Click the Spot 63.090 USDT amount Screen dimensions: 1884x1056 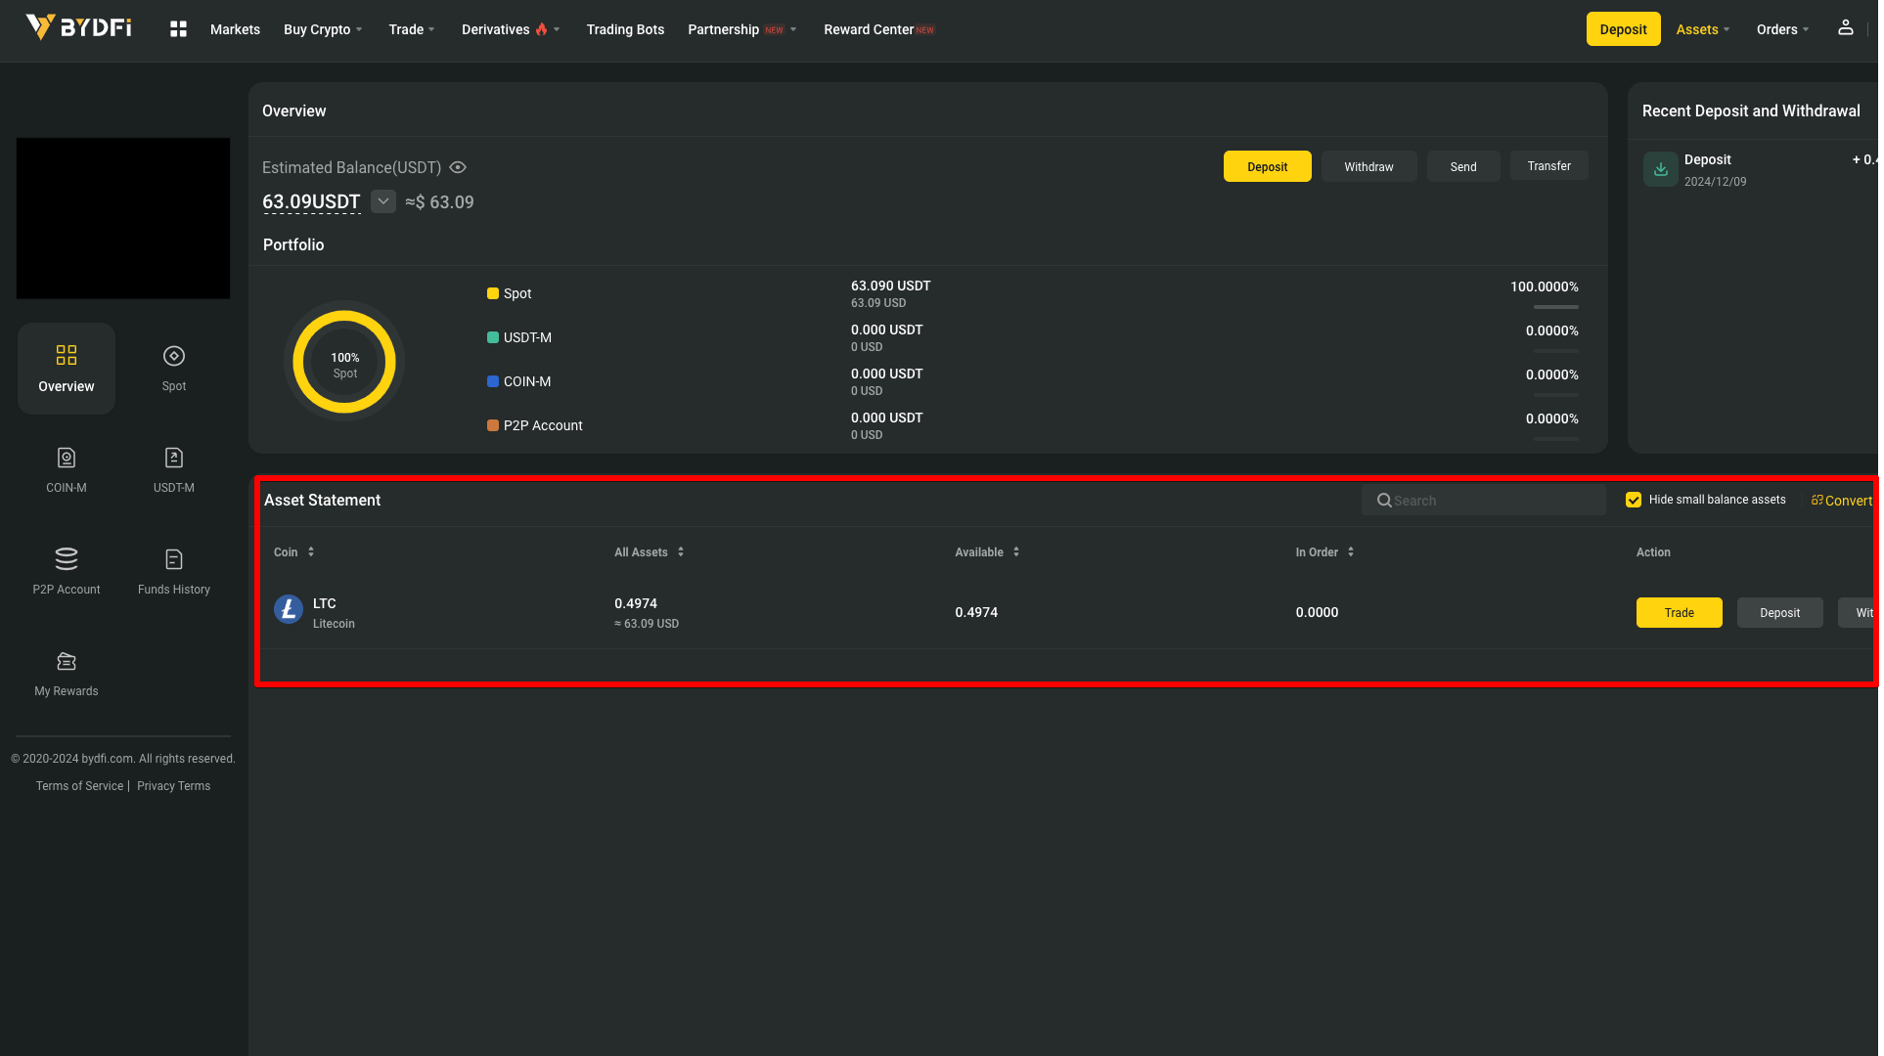point(890,286)
